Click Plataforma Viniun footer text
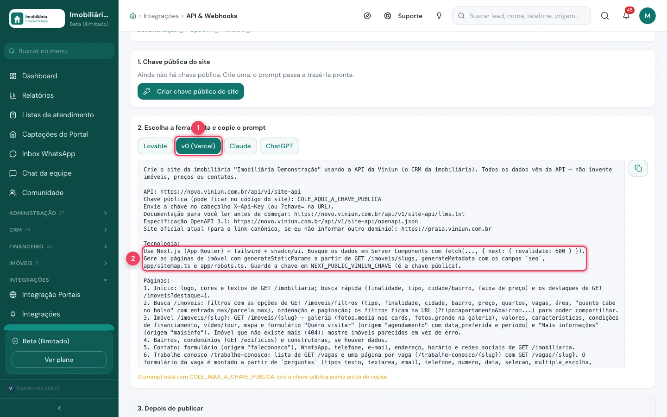Viewport: 667px width, 417px height. (38, 388)
